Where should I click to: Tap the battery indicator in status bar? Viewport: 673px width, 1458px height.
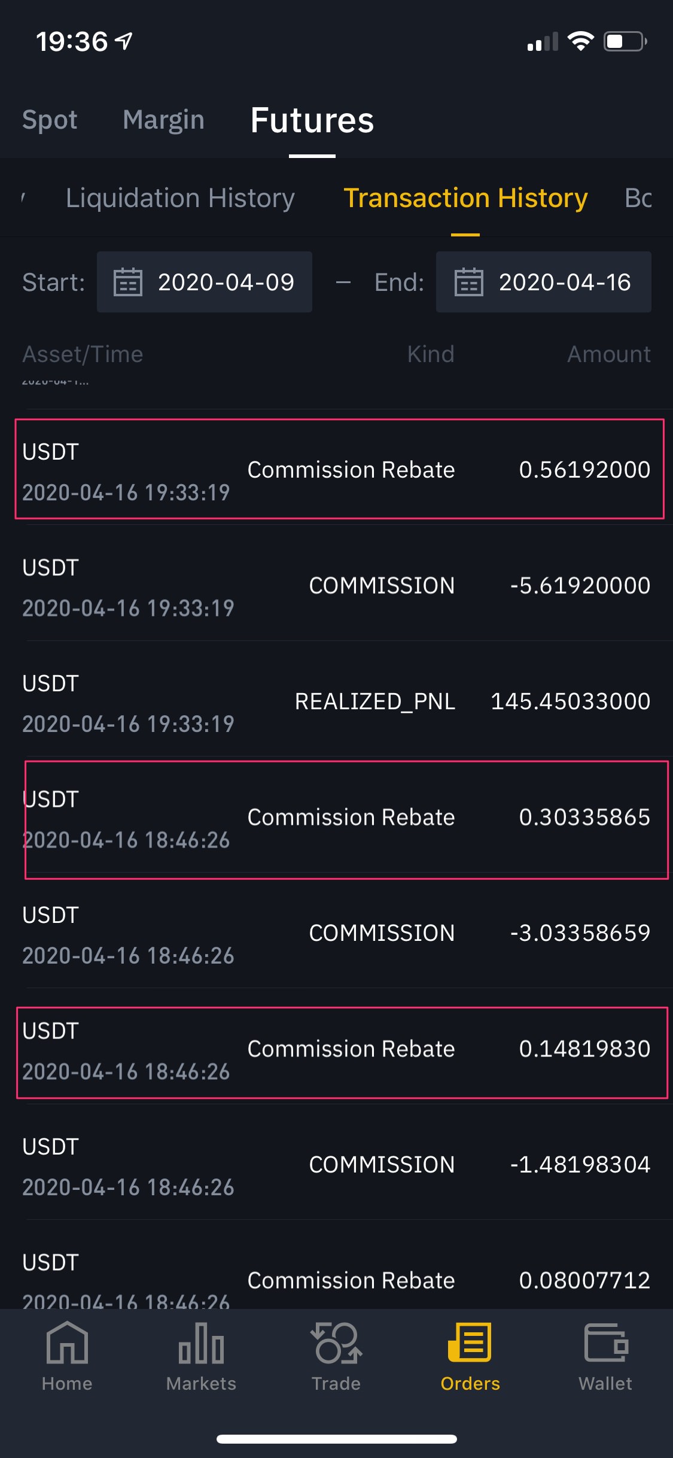coord(625,42)
